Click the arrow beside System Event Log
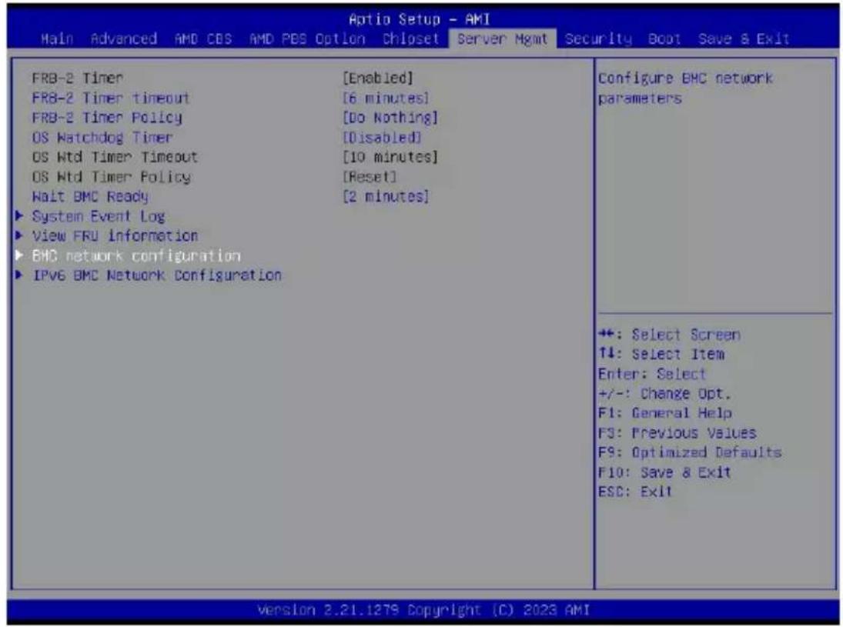Screen dimensions: 843x627 pos(19,216)
